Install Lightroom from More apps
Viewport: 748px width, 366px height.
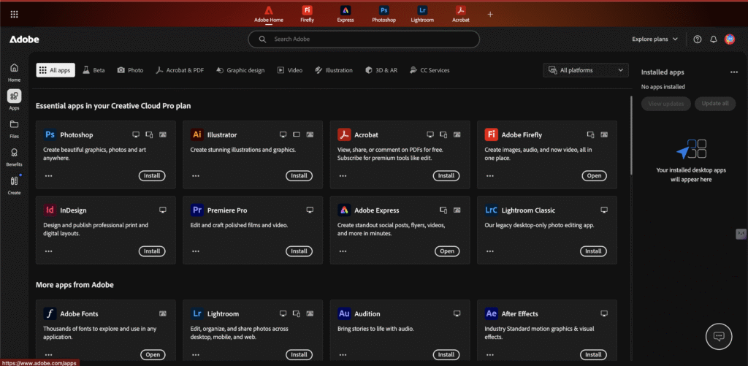click(x=299, y=354)
